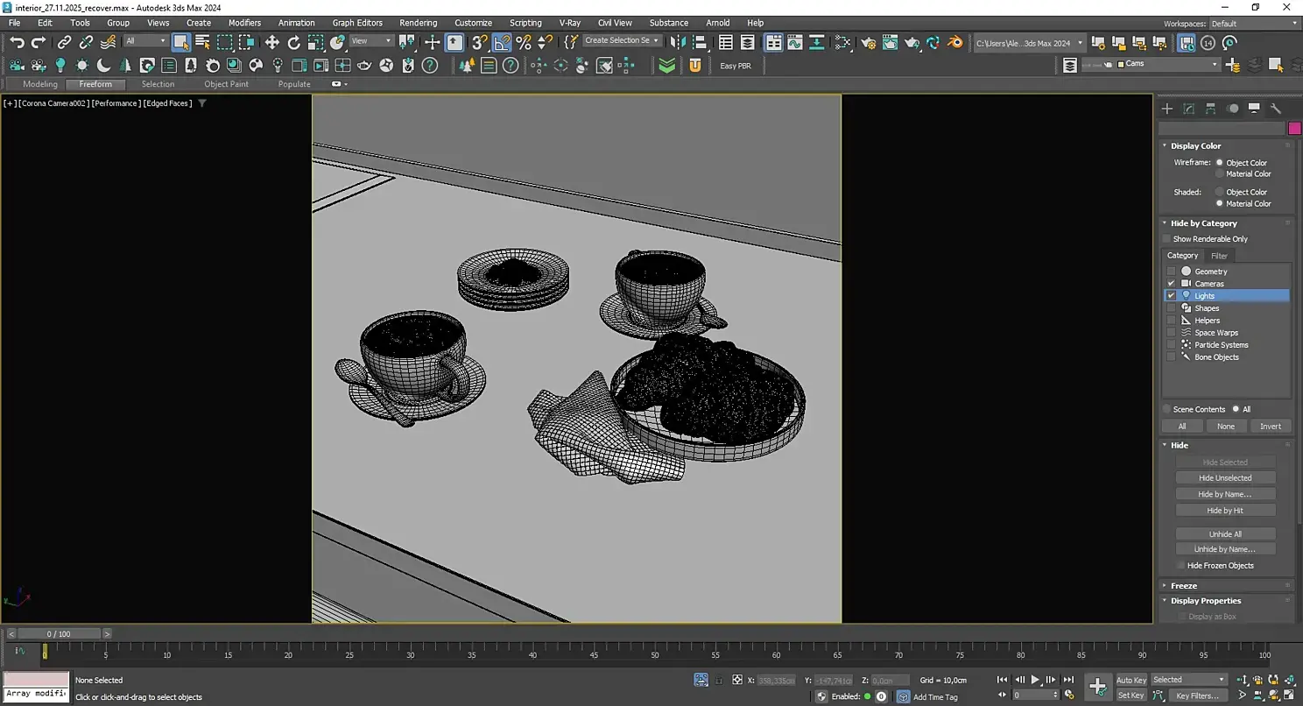Click the Hide Unselected button
This screenshot has height=706, width=1303.
point(1224,478)
